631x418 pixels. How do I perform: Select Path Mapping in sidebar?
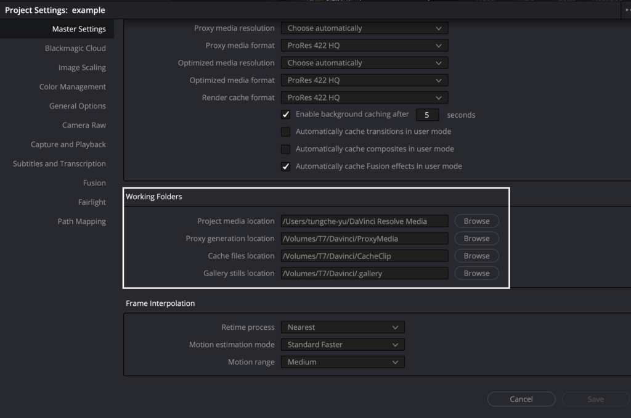[x=81, y=221]
